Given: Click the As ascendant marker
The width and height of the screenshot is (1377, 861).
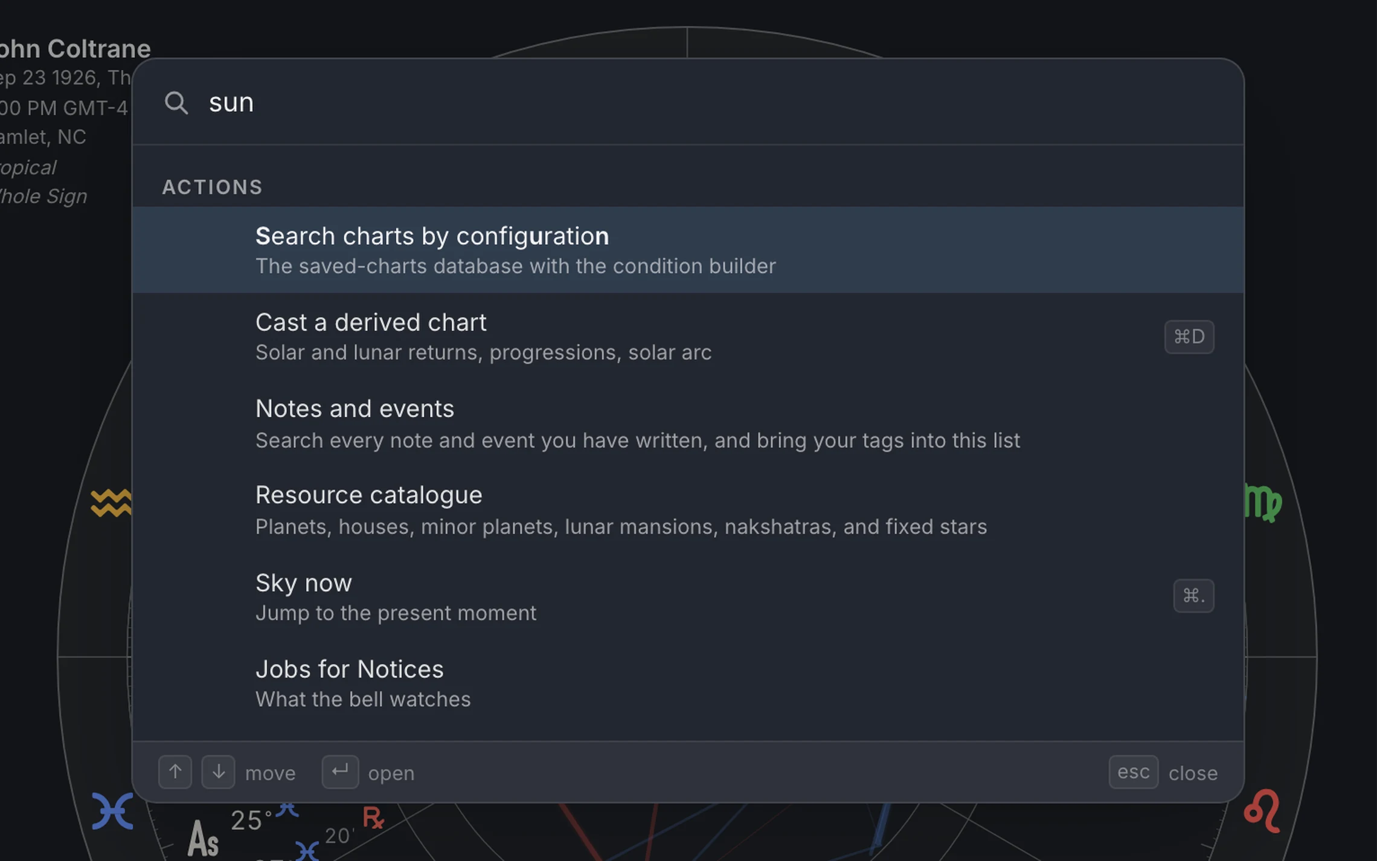Looking at the screenshot, I should click(x=203, y=839).
